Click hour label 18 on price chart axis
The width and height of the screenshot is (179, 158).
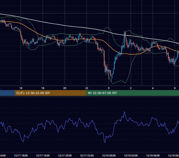coord(43,88)
